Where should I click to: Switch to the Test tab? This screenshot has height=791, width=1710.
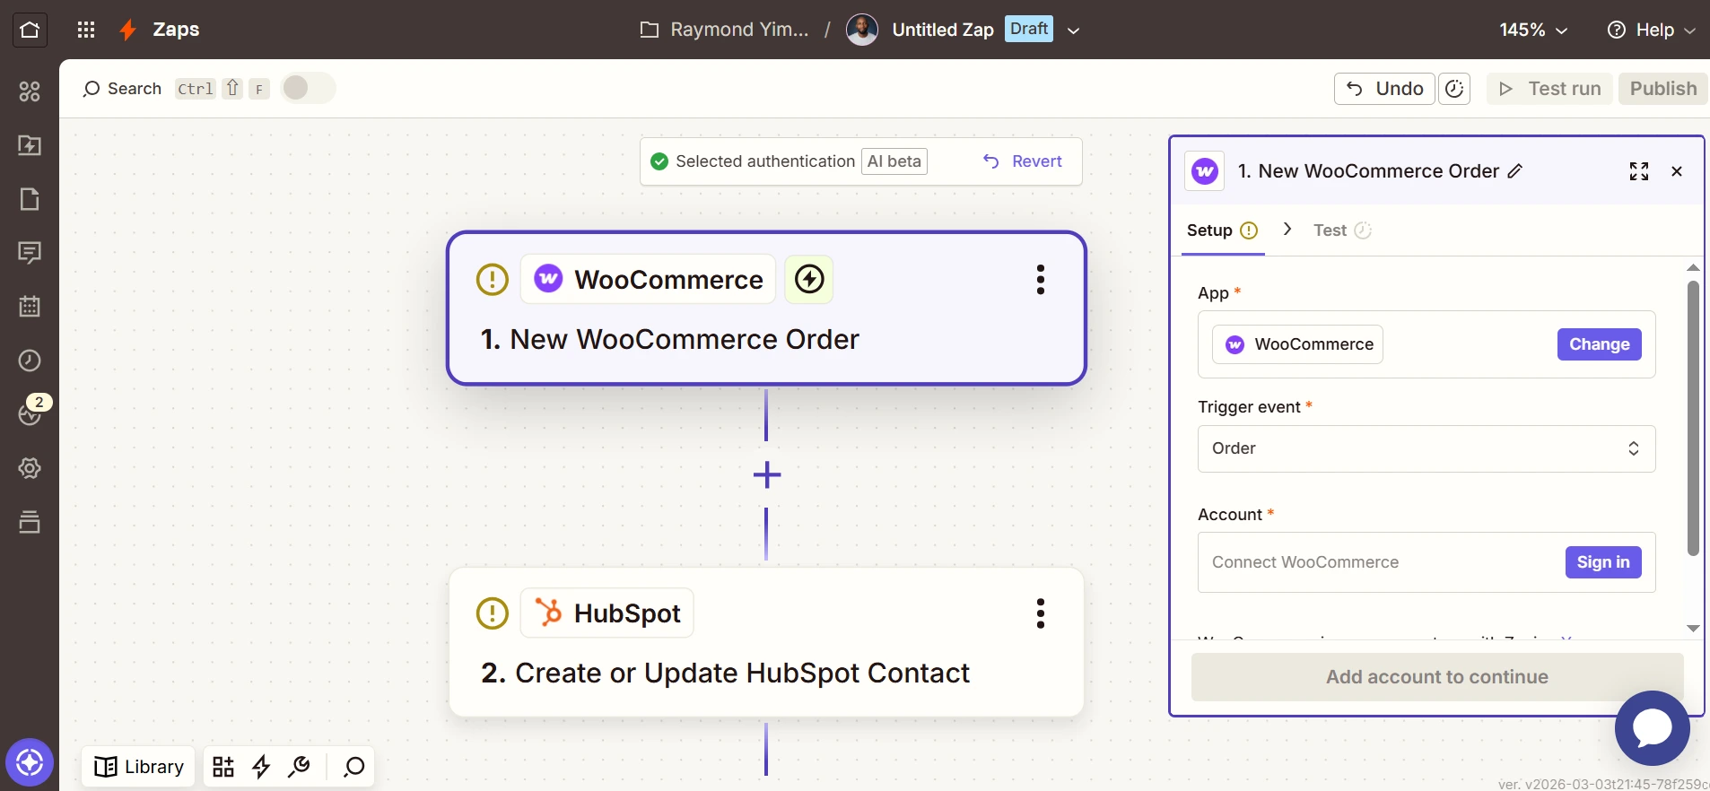tap(1330, 230)
